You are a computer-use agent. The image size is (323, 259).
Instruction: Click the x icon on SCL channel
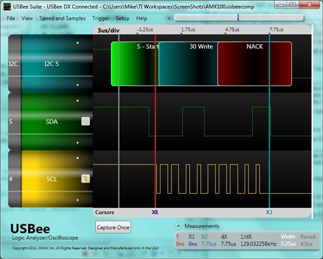tap(78, 158)
